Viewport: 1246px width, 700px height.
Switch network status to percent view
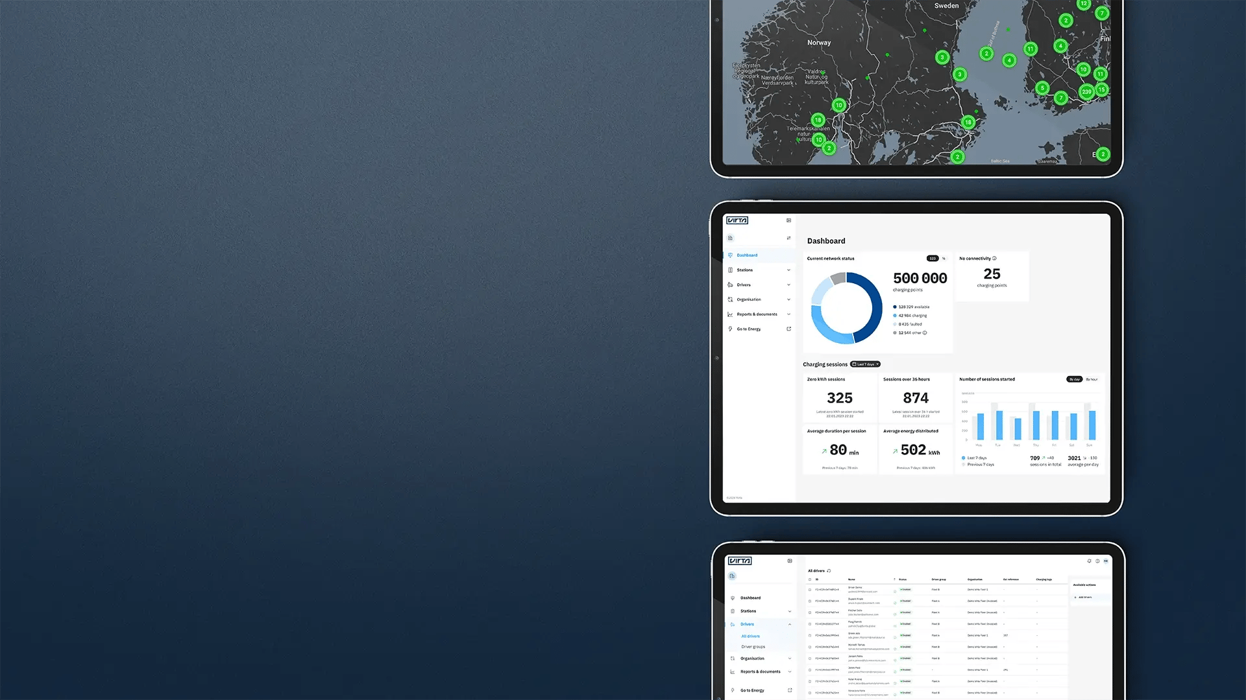(x=944, y=259)
